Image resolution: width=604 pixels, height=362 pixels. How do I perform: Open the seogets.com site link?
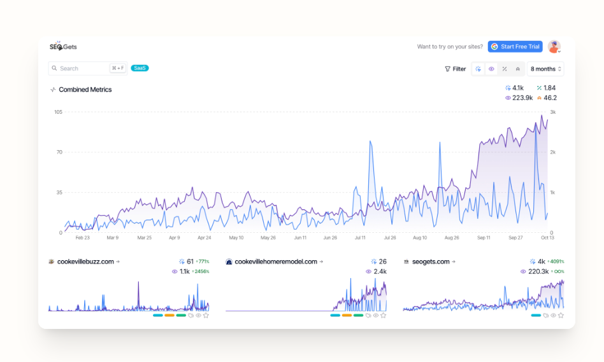click(x=431, y=261)
